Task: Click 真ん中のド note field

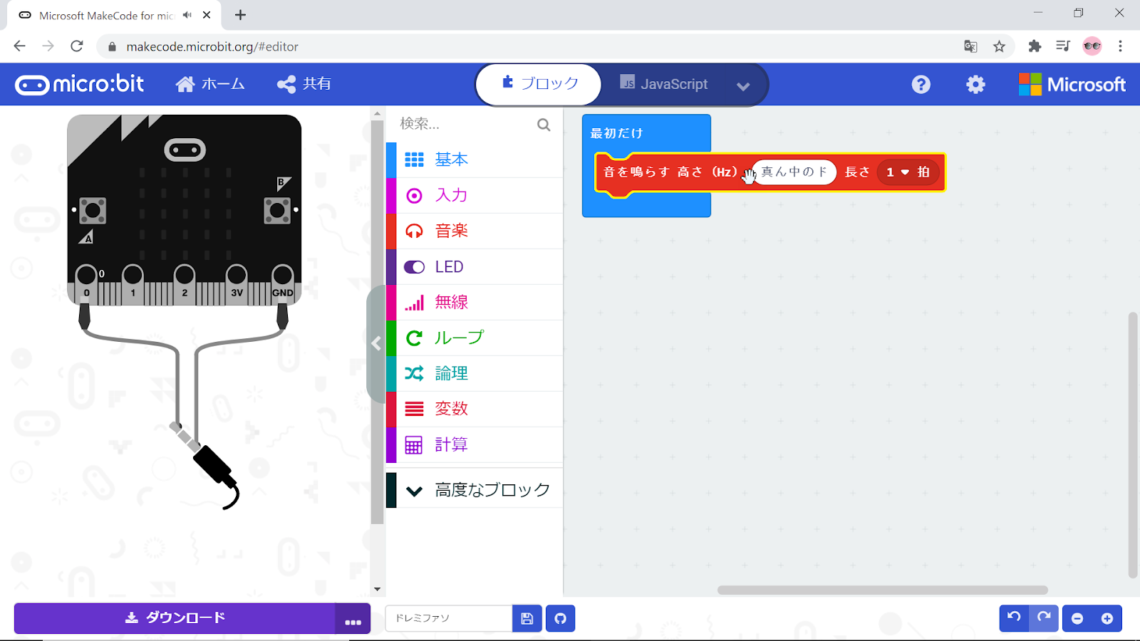Action: 794,172
